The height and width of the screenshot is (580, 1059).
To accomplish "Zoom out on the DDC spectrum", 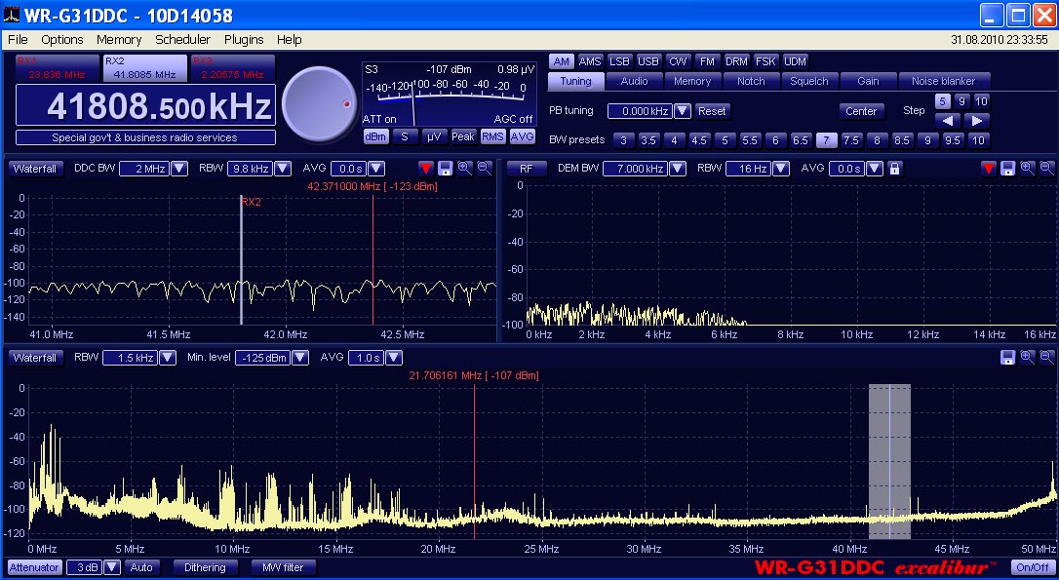I will (485, 168).
